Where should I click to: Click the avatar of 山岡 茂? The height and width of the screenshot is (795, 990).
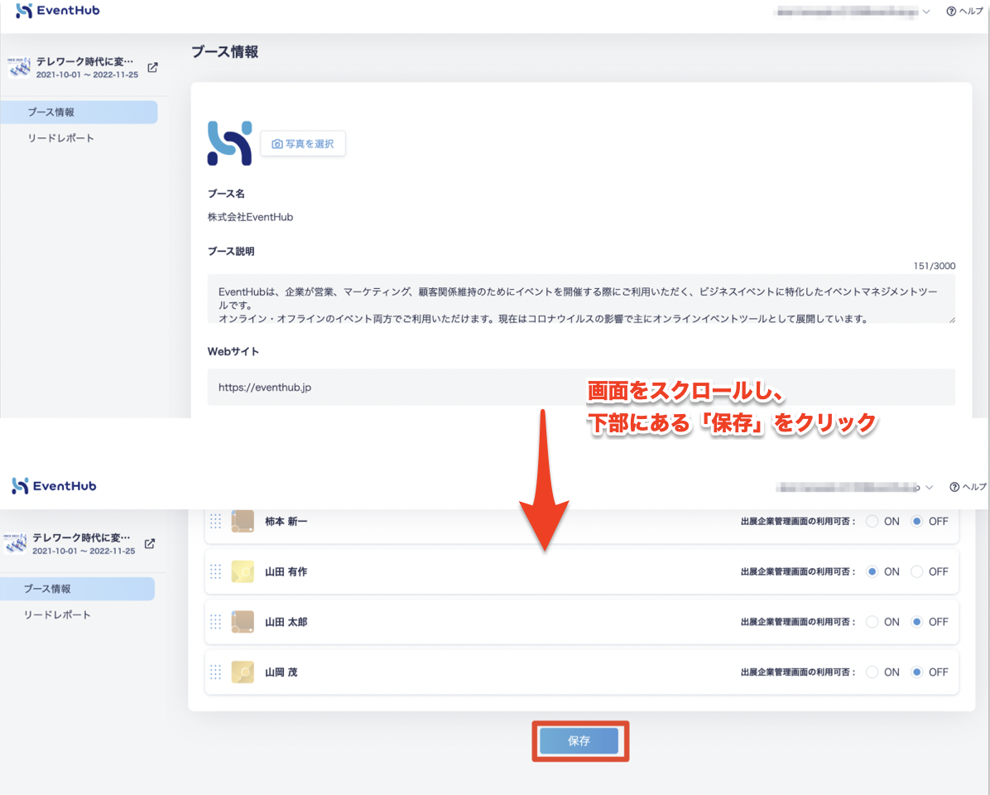pos(243,672)
